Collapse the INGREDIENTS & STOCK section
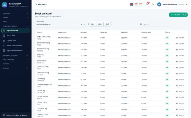191x118 pixels. pos(16,26)
